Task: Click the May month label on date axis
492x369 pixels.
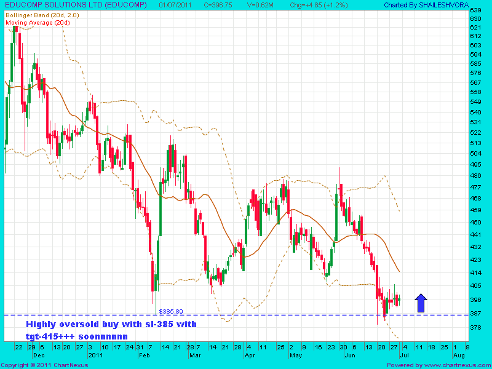Action: coord(296,355)
